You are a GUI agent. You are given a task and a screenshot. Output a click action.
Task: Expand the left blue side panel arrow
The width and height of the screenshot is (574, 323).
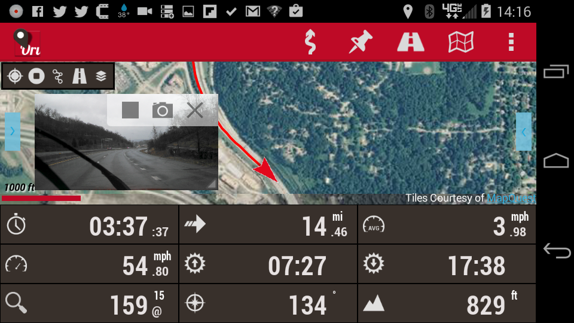[x=13, y=132]
